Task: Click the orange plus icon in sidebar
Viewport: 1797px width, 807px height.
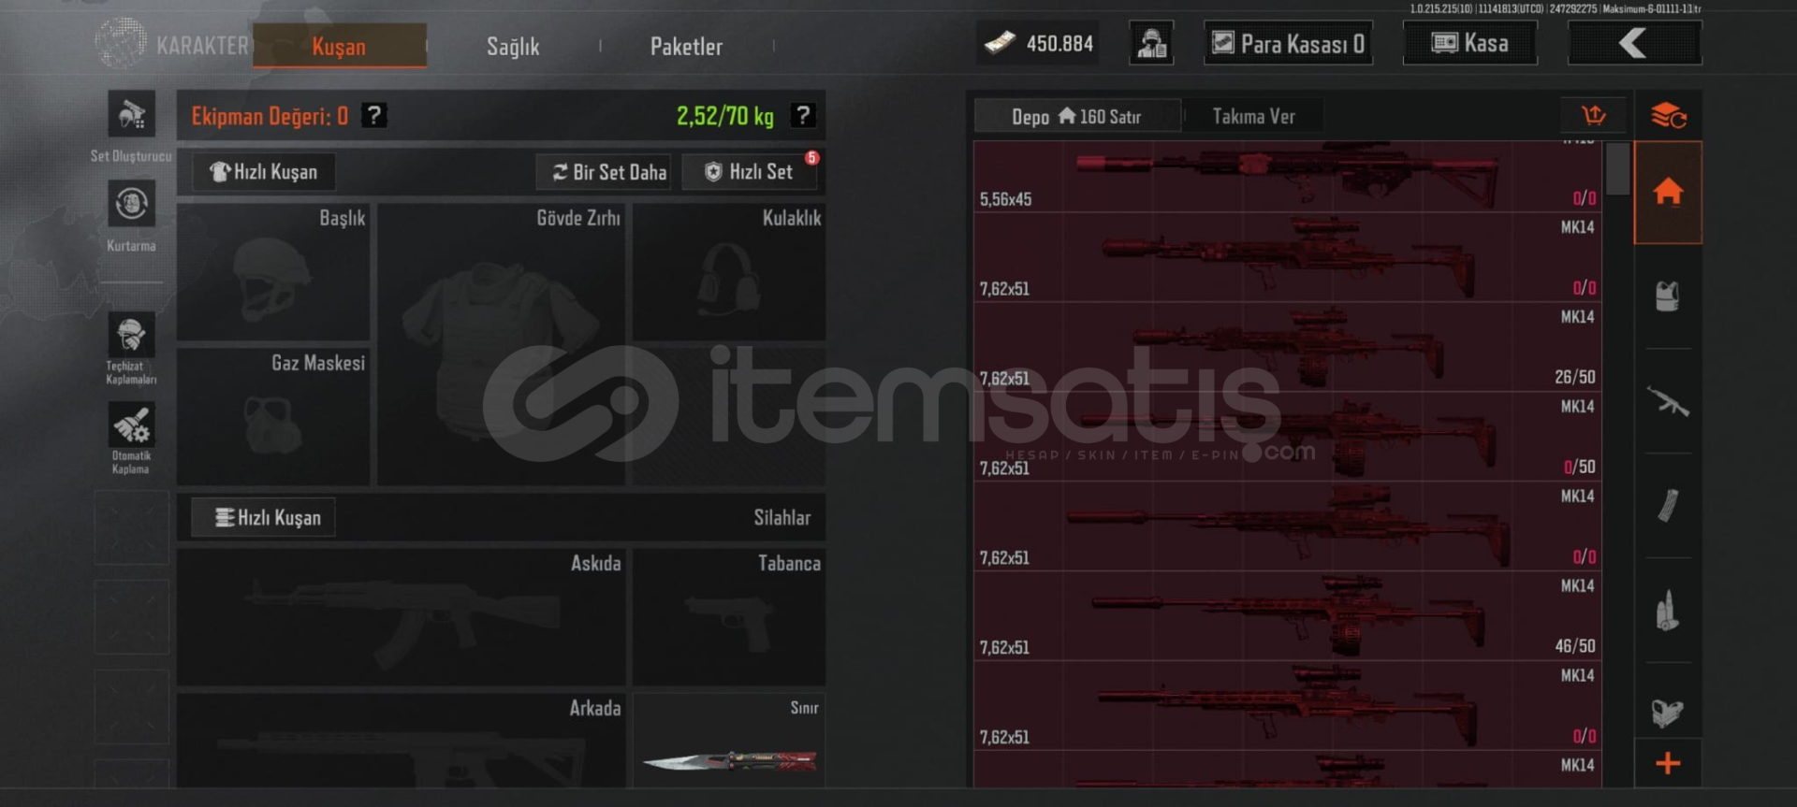Action: pos(1668,763)
